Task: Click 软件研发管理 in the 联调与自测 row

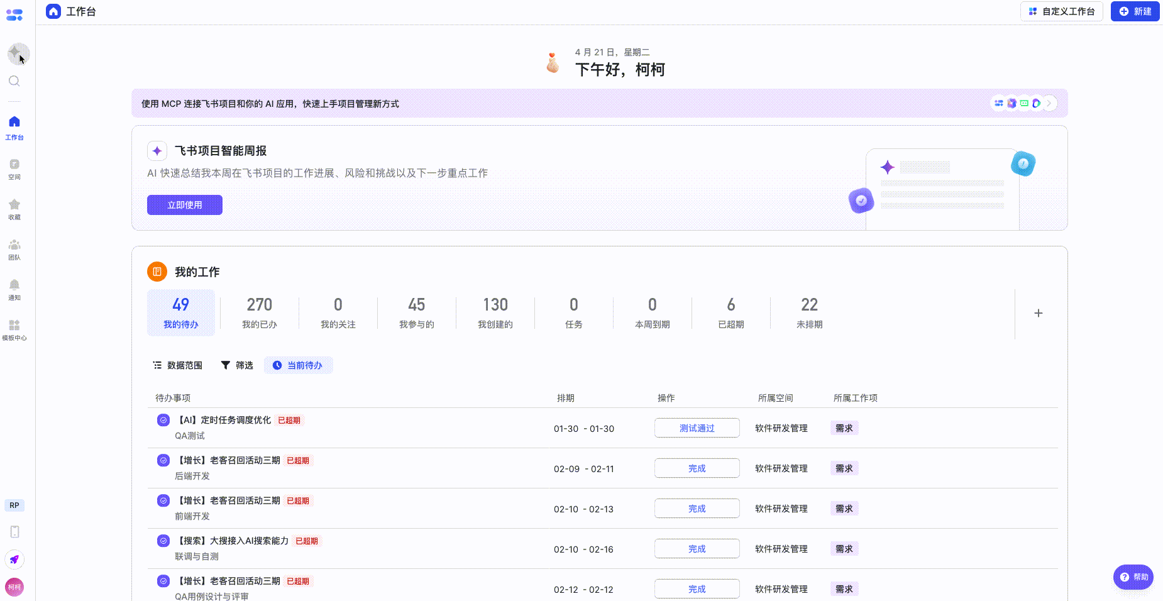Action: [x=781, y=549]
